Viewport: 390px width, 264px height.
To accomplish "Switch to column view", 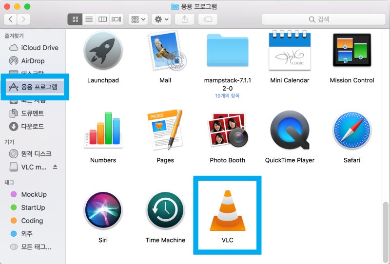I will click(102, 19).
